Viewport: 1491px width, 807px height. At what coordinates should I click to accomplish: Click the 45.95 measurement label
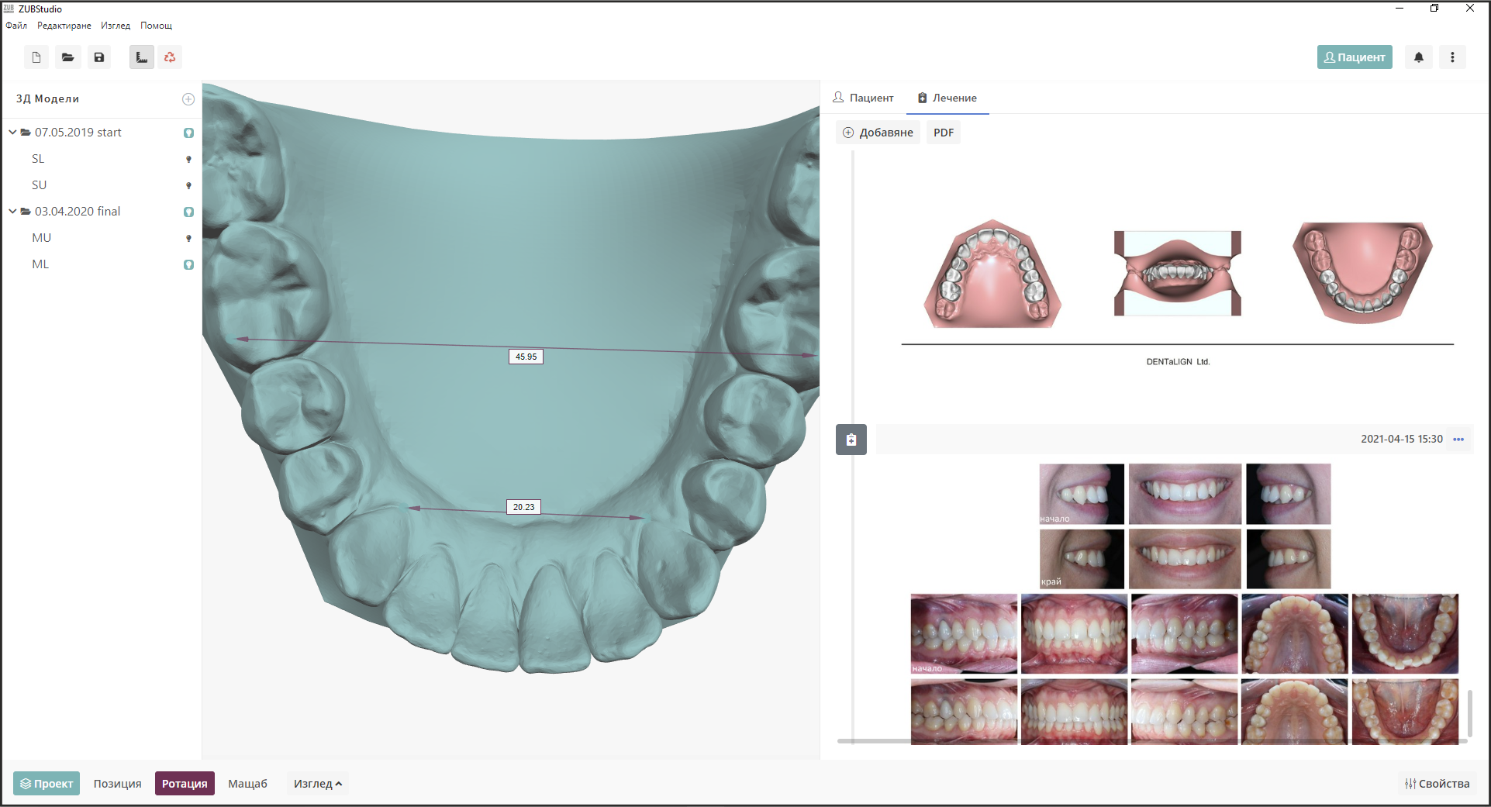[x=526, y=356]
